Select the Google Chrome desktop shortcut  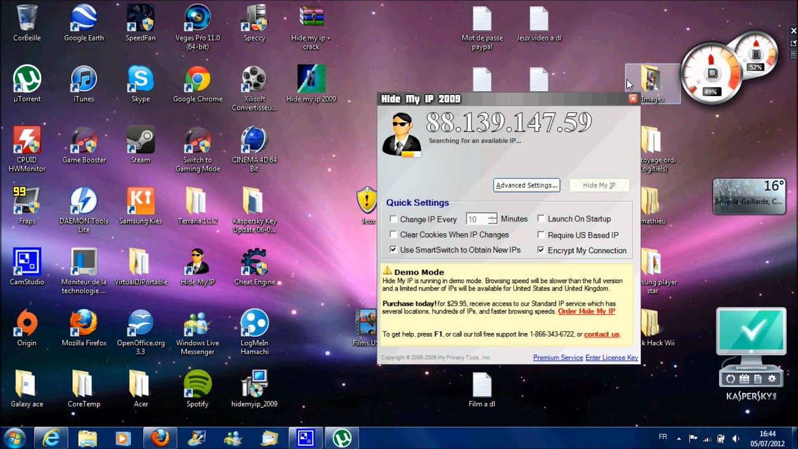click(198, 84)
